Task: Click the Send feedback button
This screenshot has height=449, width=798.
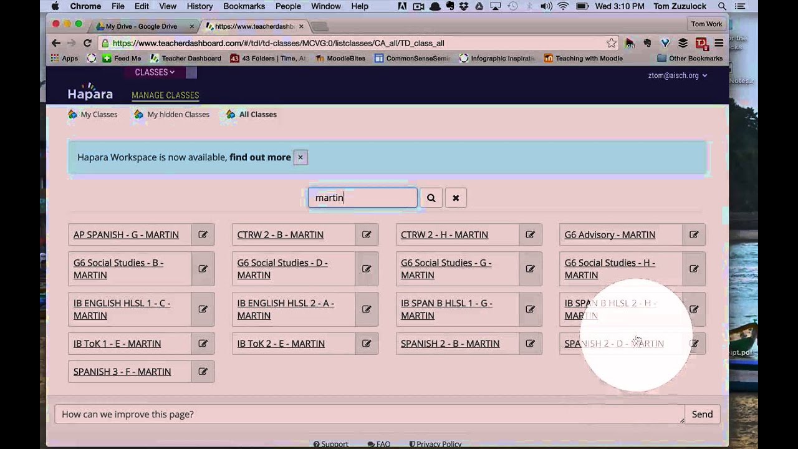Action: 702,414
